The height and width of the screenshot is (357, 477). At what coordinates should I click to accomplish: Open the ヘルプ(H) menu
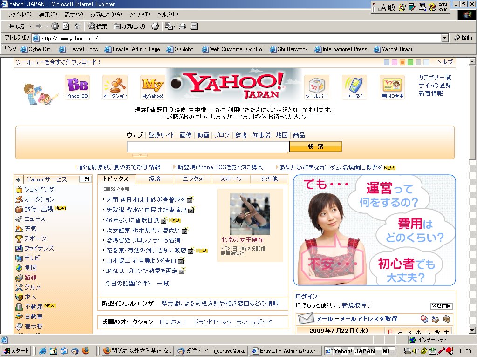tap(168, 14)
